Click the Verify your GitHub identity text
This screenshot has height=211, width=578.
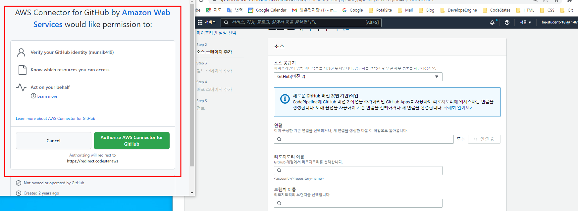72,52
